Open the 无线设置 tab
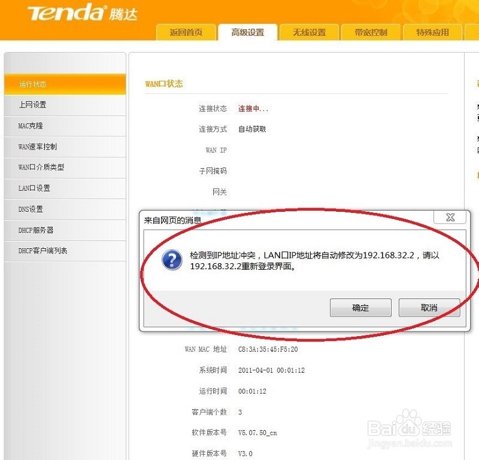 309,32
